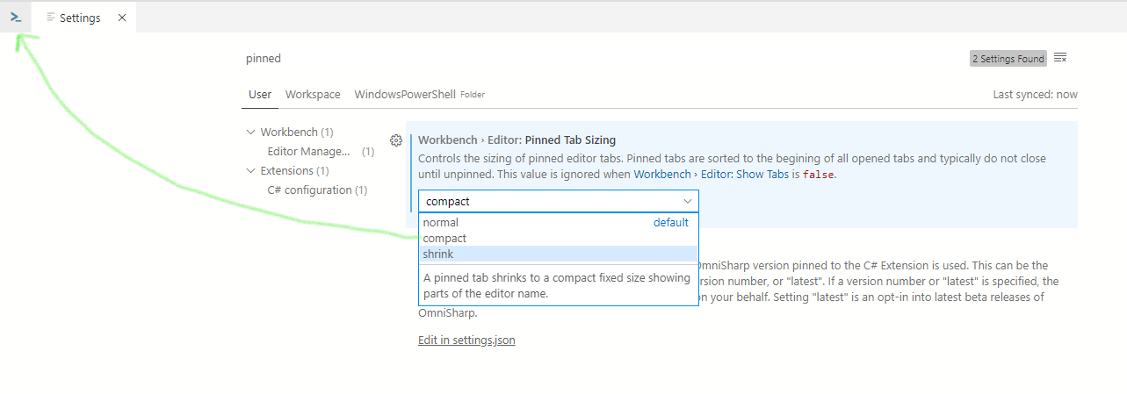Choose 'compact' from the dropdown list
This screenshot has width=1127, height=394.
(x=444, y=239)
